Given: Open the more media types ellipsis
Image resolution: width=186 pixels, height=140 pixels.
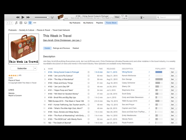Looking at the screenshot, I should (35, 23).
